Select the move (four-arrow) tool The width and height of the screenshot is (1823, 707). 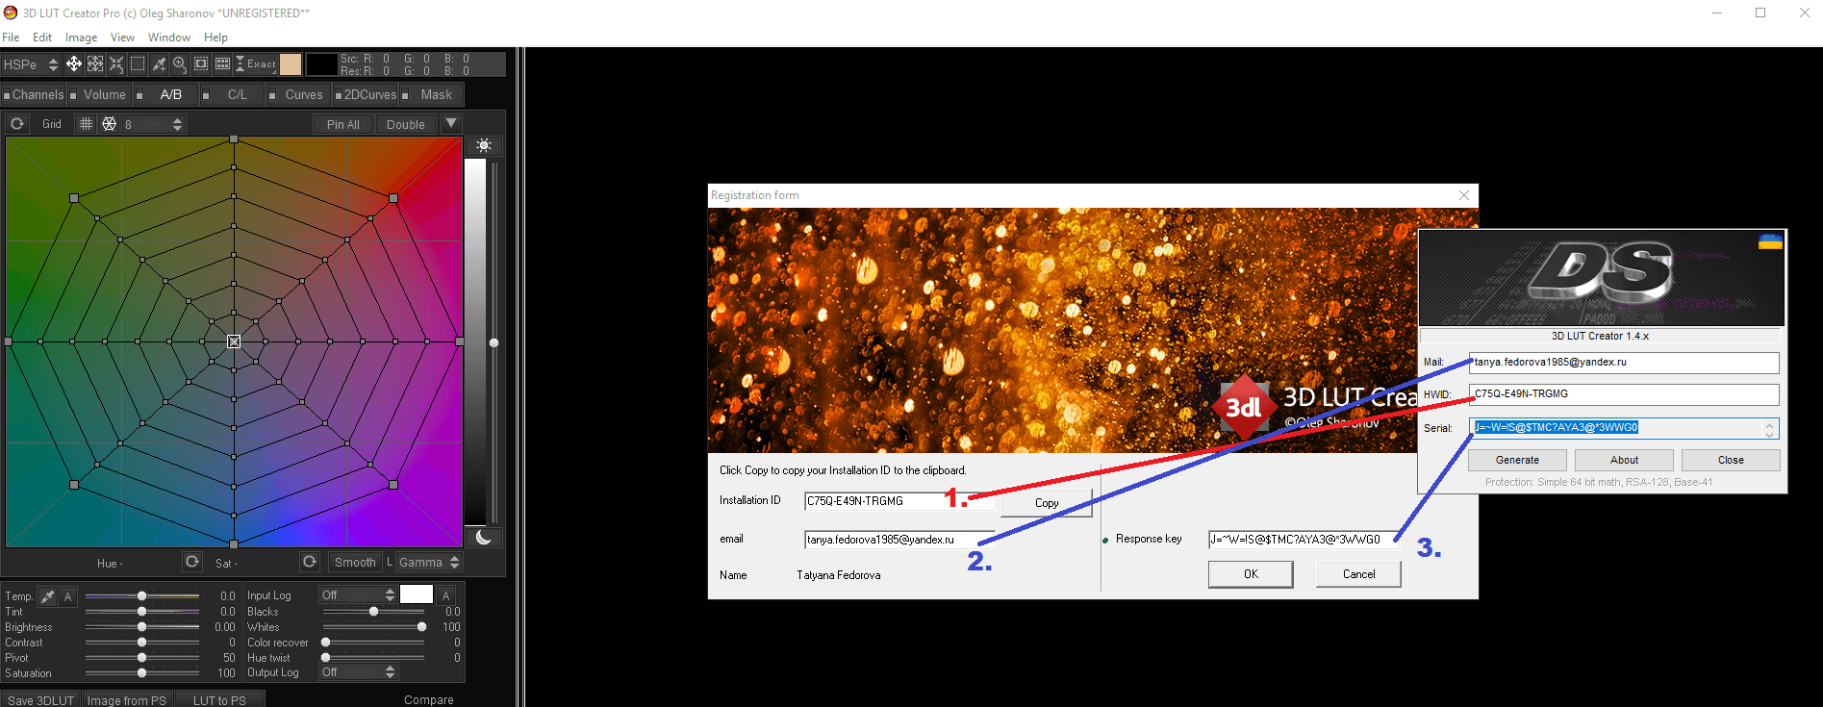pyautogui.click(x=74, y=64)
